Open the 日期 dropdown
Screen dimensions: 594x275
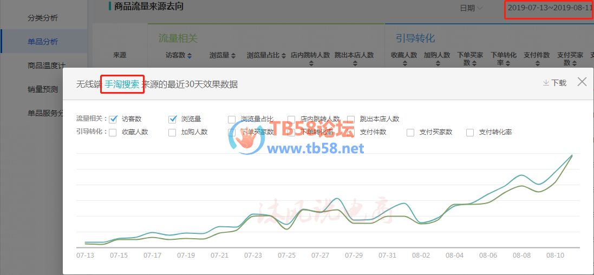(471, 8)
